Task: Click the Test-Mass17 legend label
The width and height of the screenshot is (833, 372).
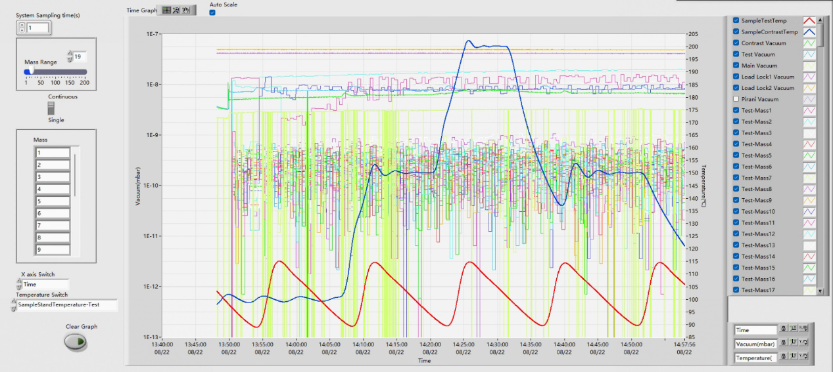Action: 758,290
